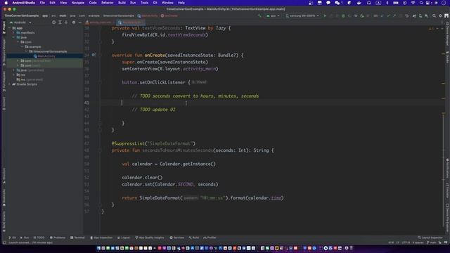Viewport: 450px width, 253px height.
Task: Open Device Manager right side stripe button
Action: (x=447, y=33)
